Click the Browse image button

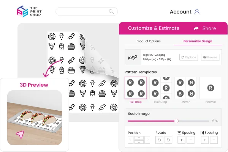[x=210, y=57]
